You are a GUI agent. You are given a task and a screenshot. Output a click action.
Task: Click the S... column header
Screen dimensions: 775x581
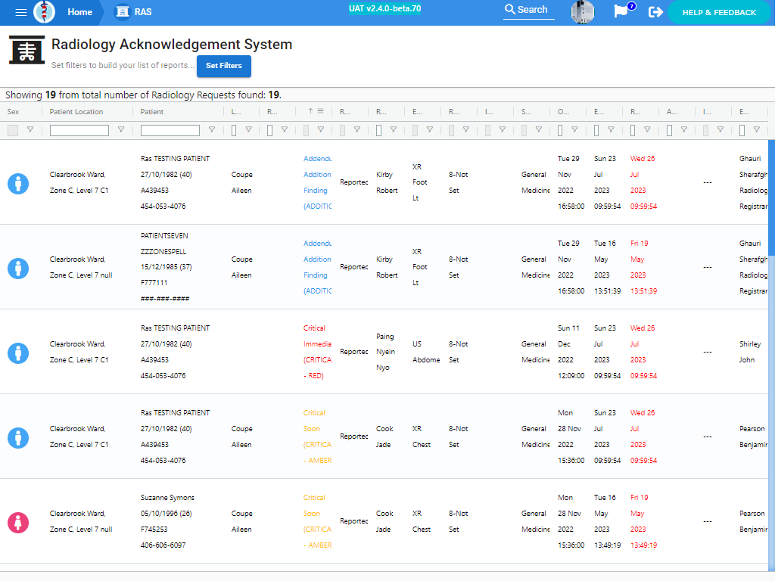[527, 112]
